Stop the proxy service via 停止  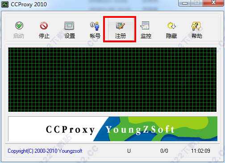[44, 30]
